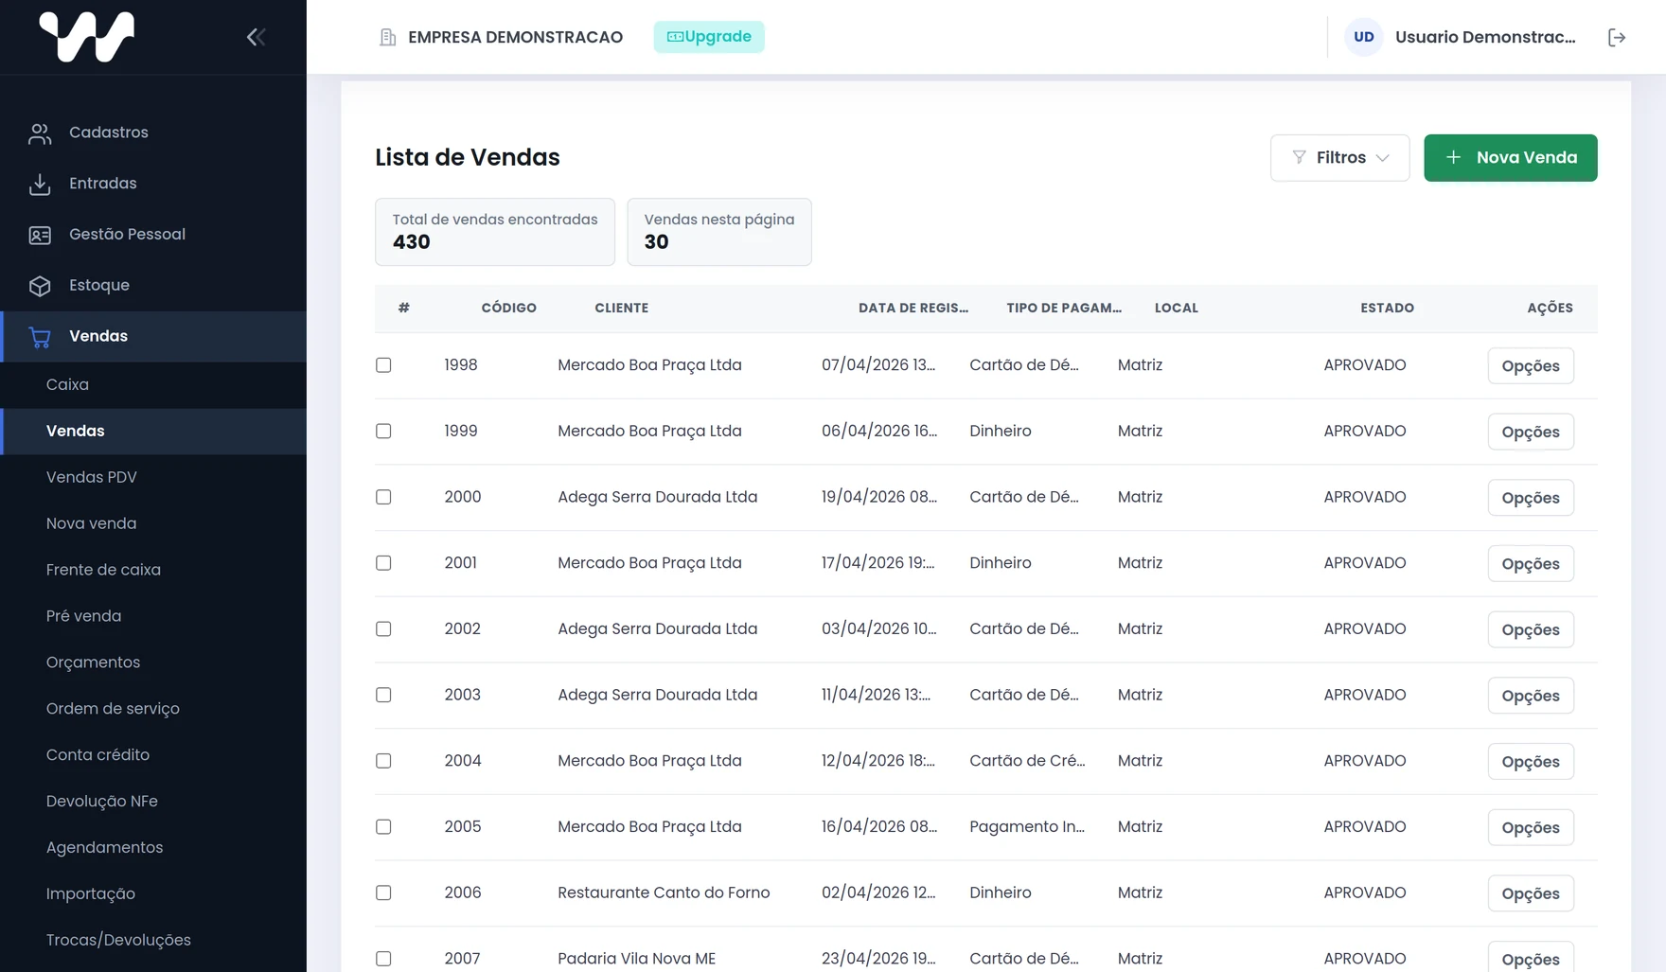
Task: Open Opções for sale 2005
Action: pos(1531,827)
